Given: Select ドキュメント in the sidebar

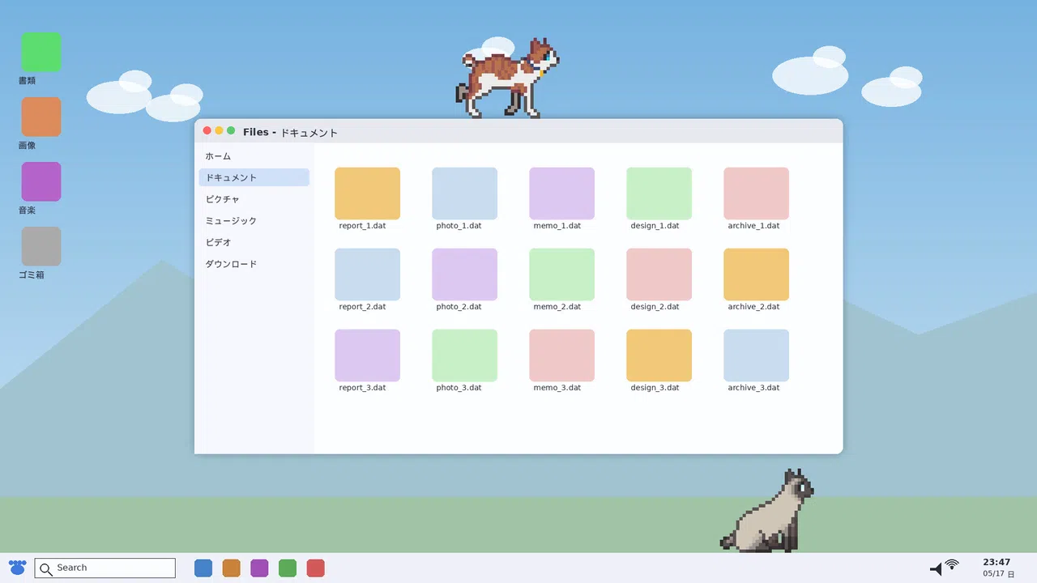Looking at the screenshot, I should (x=254, y=177).
